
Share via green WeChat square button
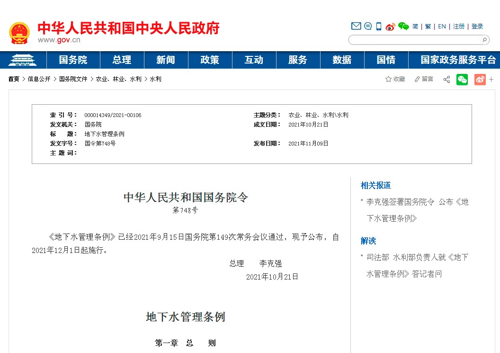(462, 79)
